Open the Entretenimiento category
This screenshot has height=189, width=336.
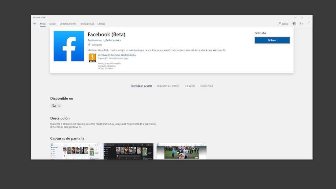coord(67,24)
